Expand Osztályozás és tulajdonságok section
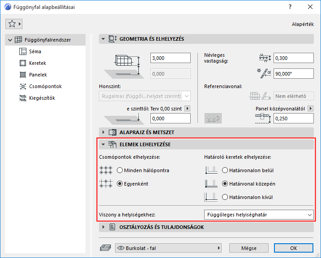This screenshot has width=321, height=258. (103, 227)
